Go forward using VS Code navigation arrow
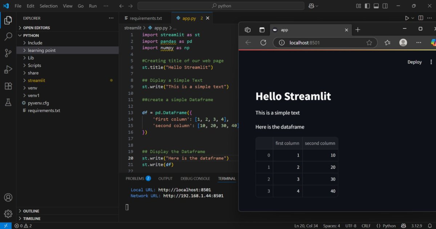Image resolution: width=436 pixels, height=229 pixels. tap(130, 6)
